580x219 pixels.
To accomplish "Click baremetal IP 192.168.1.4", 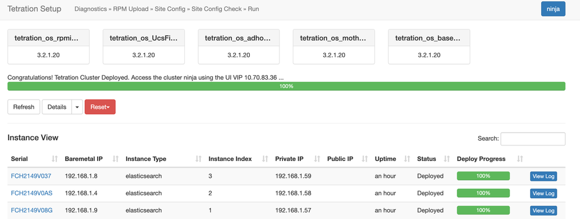I will (81, 193).
